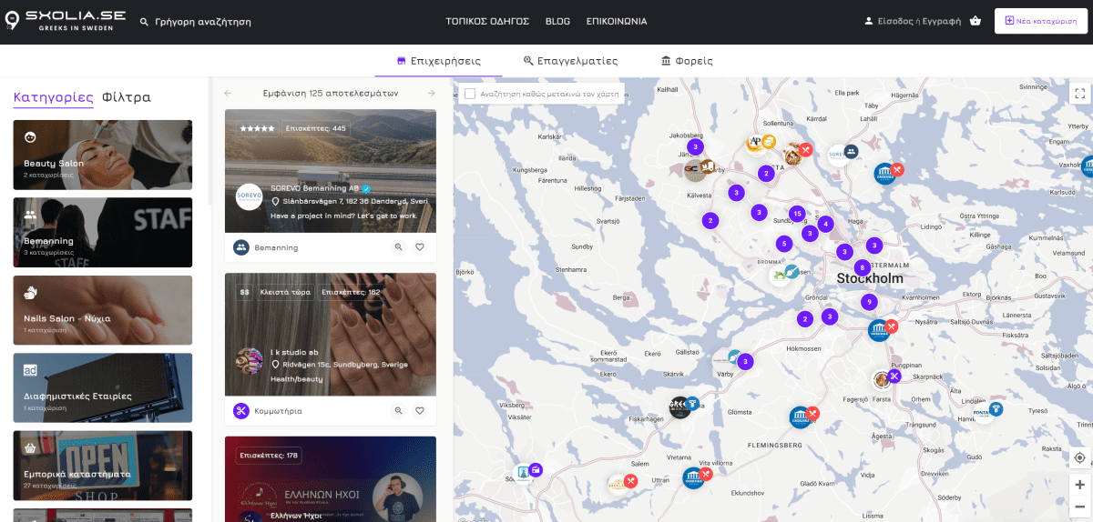Click the Νέα καταχώριση button
Image resolution: width=1093 pixels, height=522 pixels.
[x=1041, y=21]
